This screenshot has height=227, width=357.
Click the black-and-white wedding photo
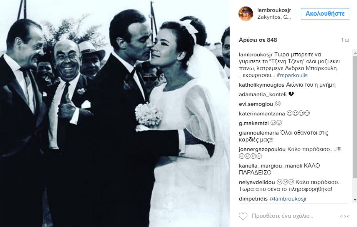click(x=115, y=113)
